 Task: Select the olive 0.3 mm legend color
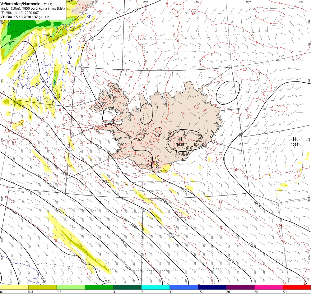pos(42,287)
